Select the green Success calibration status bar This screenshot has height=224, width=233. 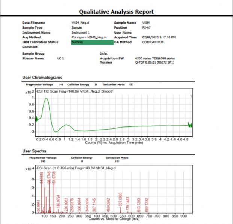[91, 42]
